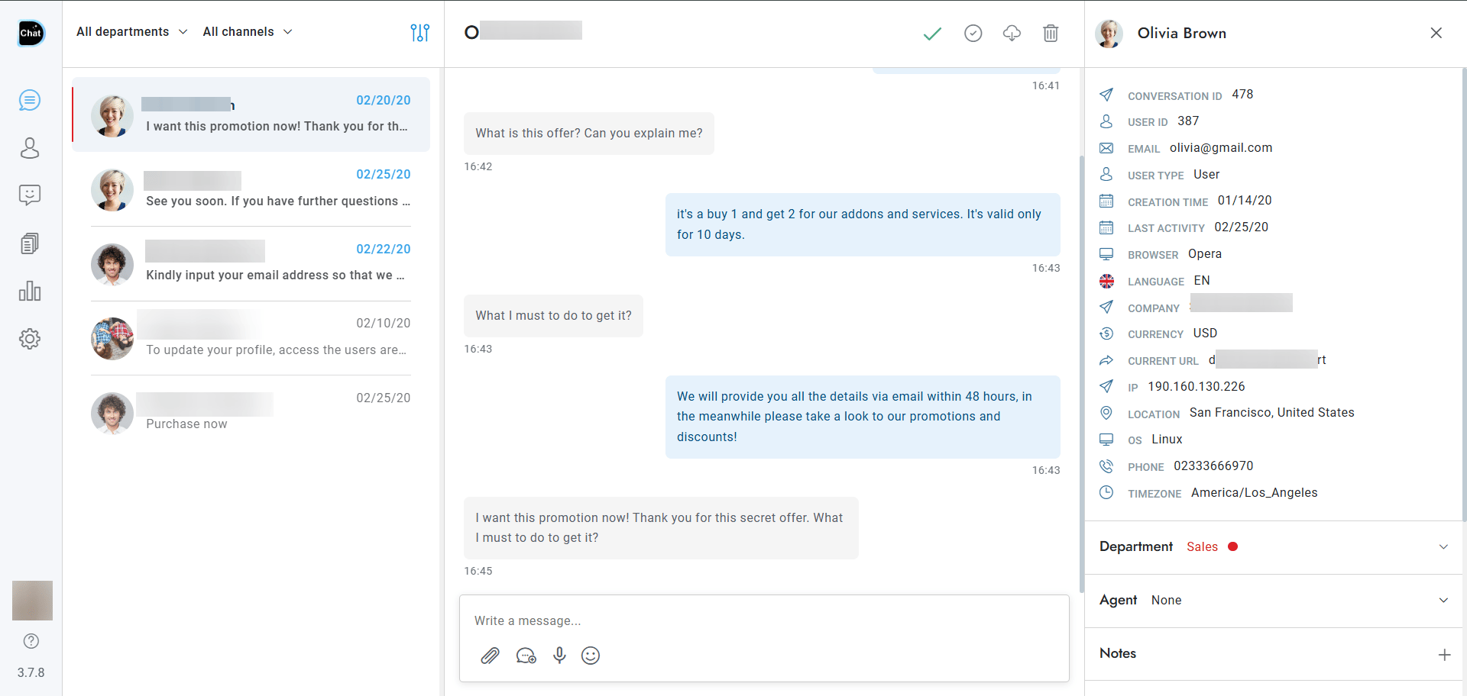Archive conversation with the circled check icon
Screen dimensions: 1467x696
pos(973,33)
